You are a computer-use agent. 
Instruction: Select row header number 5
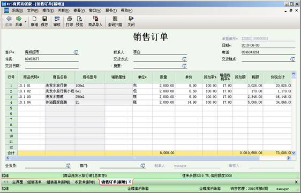click(x=11, y=108)
